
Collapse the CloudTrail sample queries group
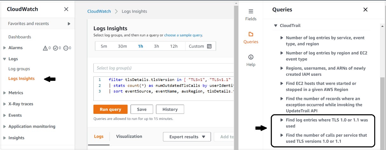[x=276, y=26]
